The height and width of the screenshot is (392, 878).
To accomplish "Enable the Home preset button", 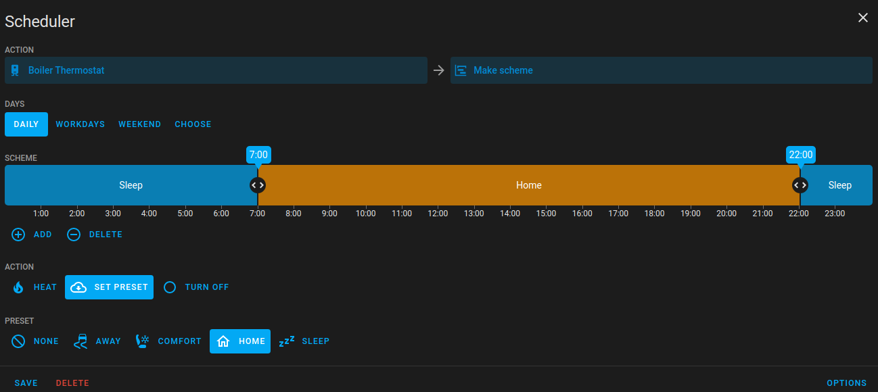I will click(x=240, y=341).
